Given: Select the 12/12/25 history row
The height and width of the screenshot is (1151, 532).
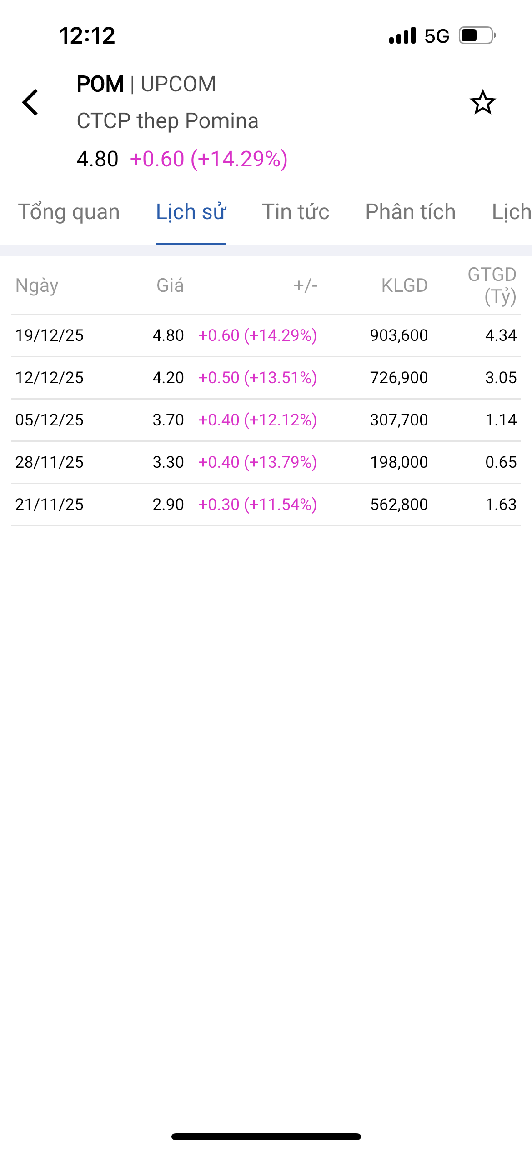Looking at the screenshot, I should [266, 378].
